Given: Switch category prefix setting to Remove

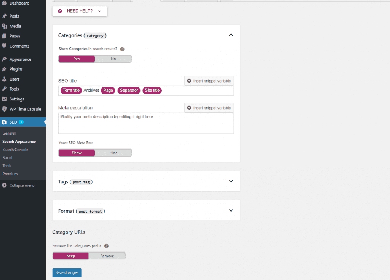Looking at the screenshot, I should click(x=107, y=255).
